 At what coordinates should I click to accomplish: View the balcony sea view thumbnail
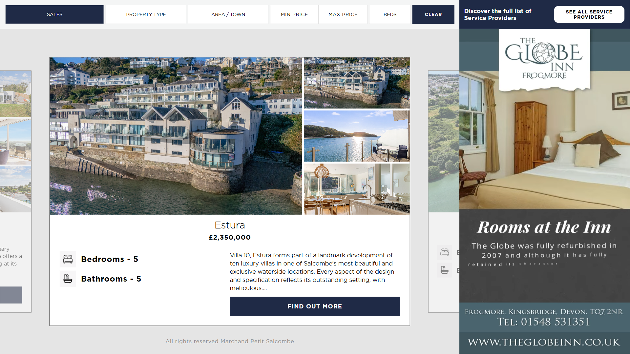tap(357, 136)
